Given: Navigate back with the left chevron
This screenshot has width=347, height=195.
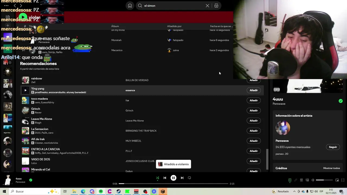Looking at the screenshot, I should click(x=15, y=5).
